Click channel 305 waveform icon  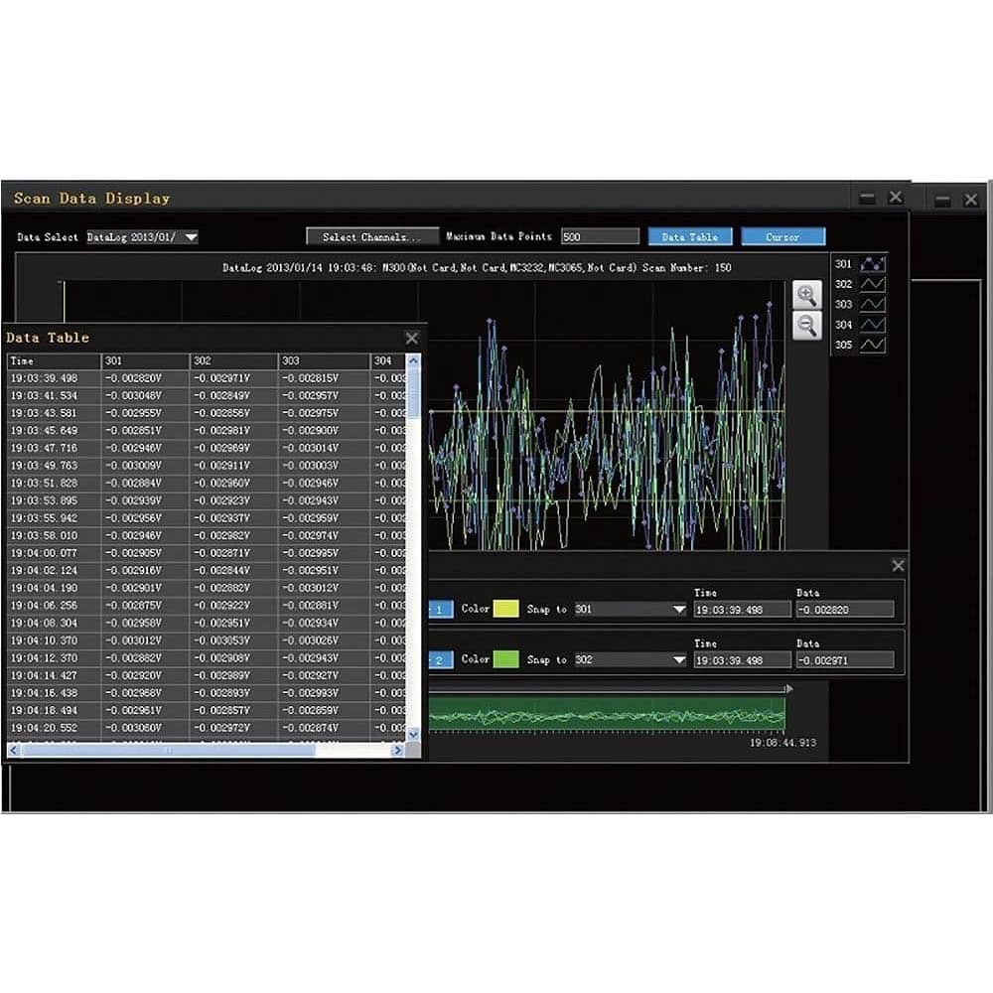pos(872,346)
